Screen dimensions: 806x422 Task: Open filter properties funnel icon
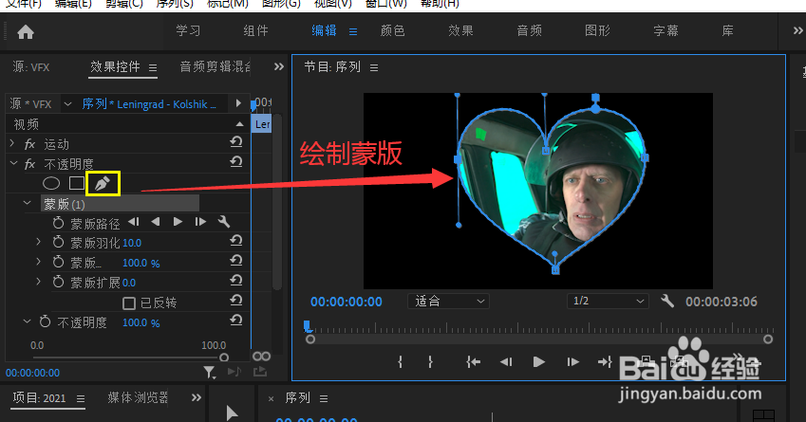[209, 372]
